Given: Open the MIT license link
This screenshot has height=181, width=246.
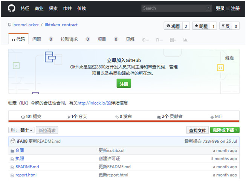Looking at the screenshot, I should (x=216, y=116).
